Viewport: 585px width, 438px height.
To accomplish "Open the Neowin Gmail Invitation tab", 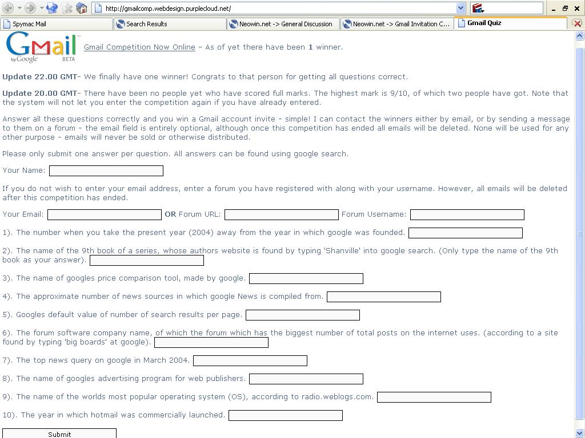I will click(x=397, y=24).
